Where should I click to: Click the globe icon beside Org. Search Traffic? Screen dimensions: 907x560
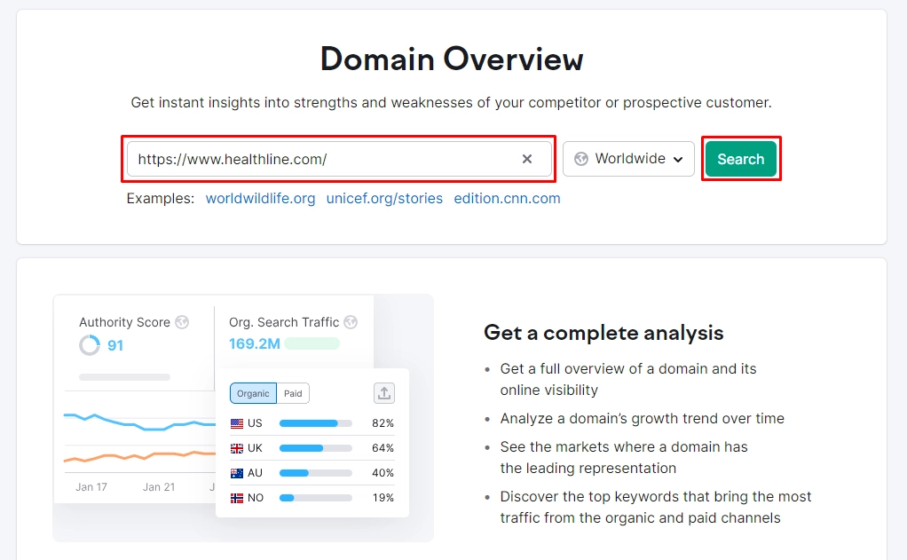(351, 322)
